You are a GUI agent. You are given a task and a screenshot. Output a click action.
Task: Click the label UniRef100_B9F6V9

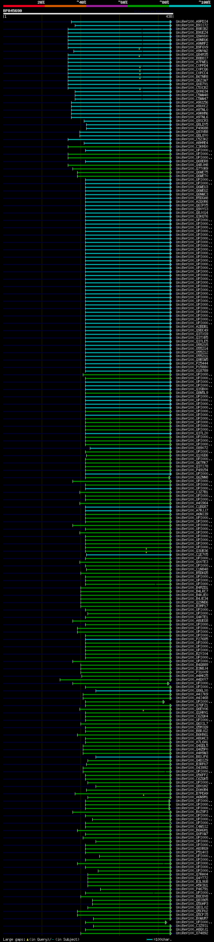coord(192,47)
